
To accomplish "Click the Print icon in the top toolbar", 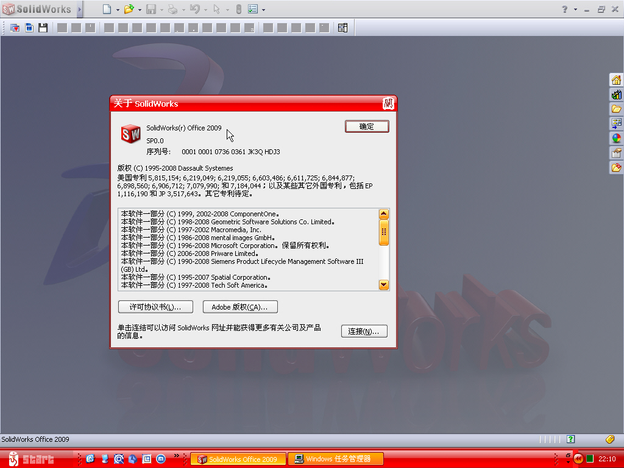I will pos(172,9).
